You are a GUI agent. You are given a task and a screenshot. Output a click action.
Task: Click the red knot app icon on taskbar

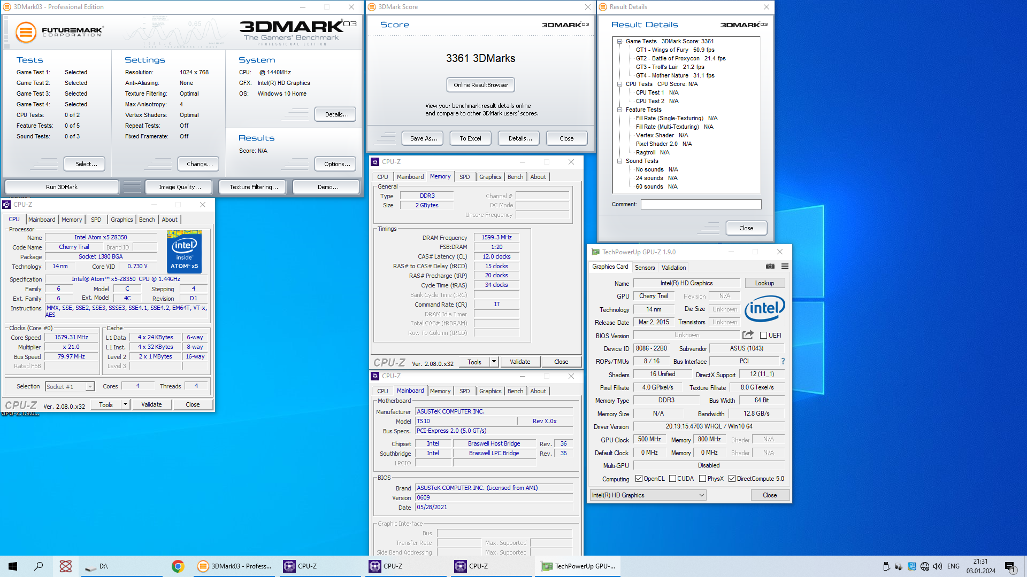tap(66, 566)
